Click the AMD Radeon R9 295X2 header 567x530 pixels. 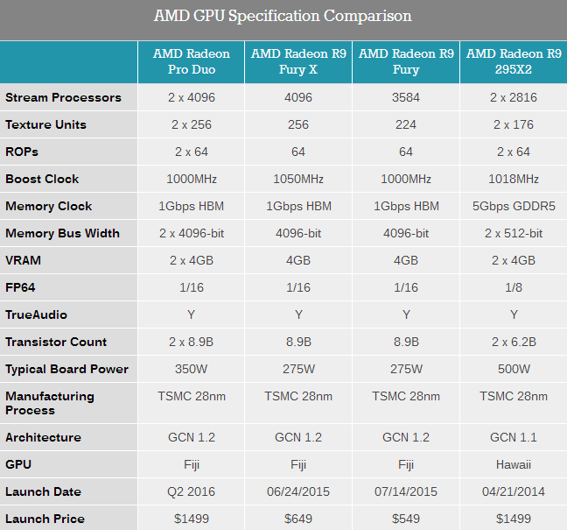coord(514,61)
